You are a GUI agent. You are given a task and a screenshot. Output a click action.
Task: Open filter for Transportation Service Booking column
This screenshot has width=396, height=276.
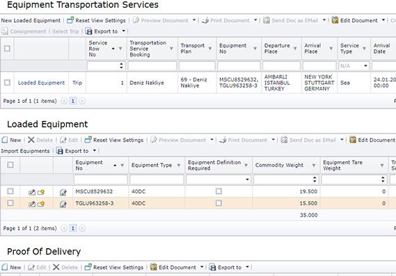pos(171,49)
